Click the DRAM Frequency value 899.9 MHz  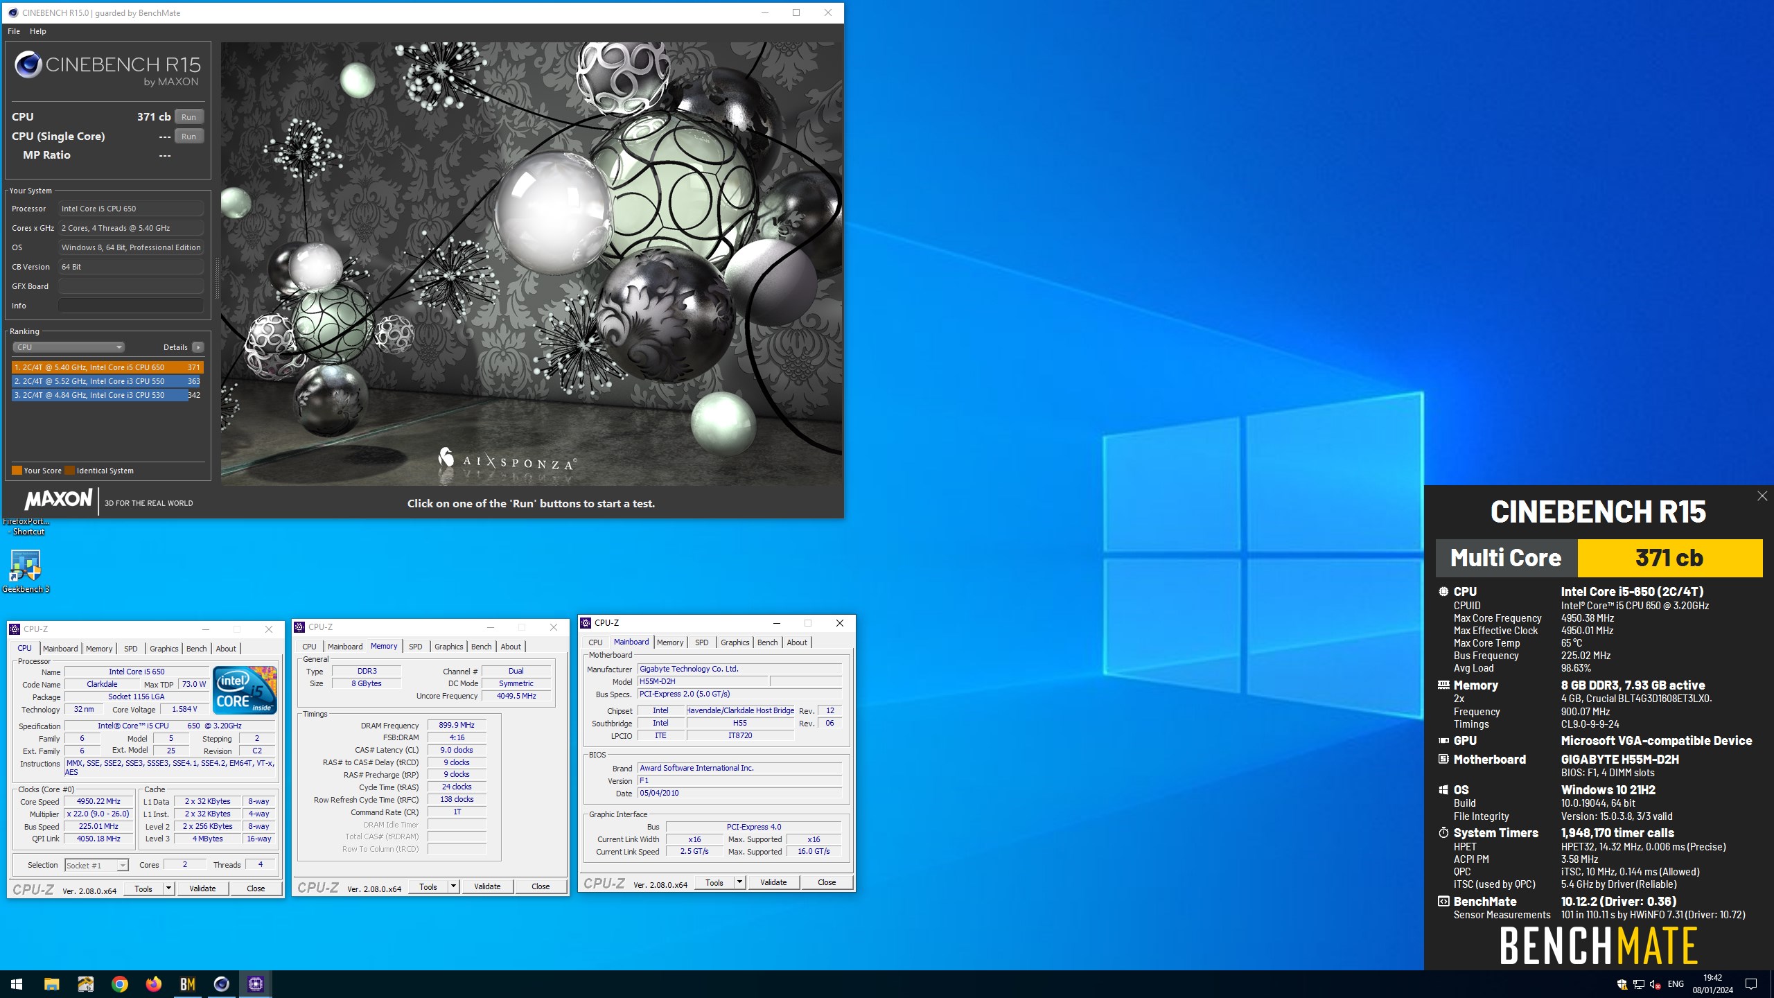pyautogui.click(x=457, y=725)
